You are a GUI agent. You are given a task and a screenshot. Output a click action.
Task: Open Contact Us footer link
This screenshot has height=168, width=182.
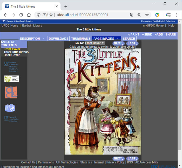pyautogui.click(x=28, y=162)
